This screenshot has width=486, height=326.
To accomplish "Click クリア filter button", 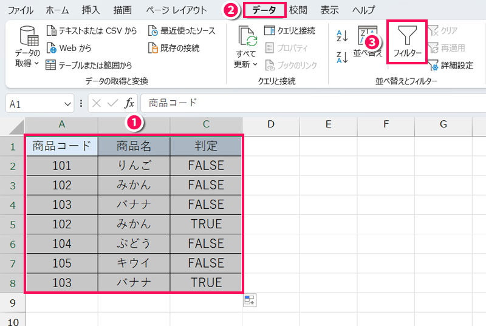I will click(443, 30).
